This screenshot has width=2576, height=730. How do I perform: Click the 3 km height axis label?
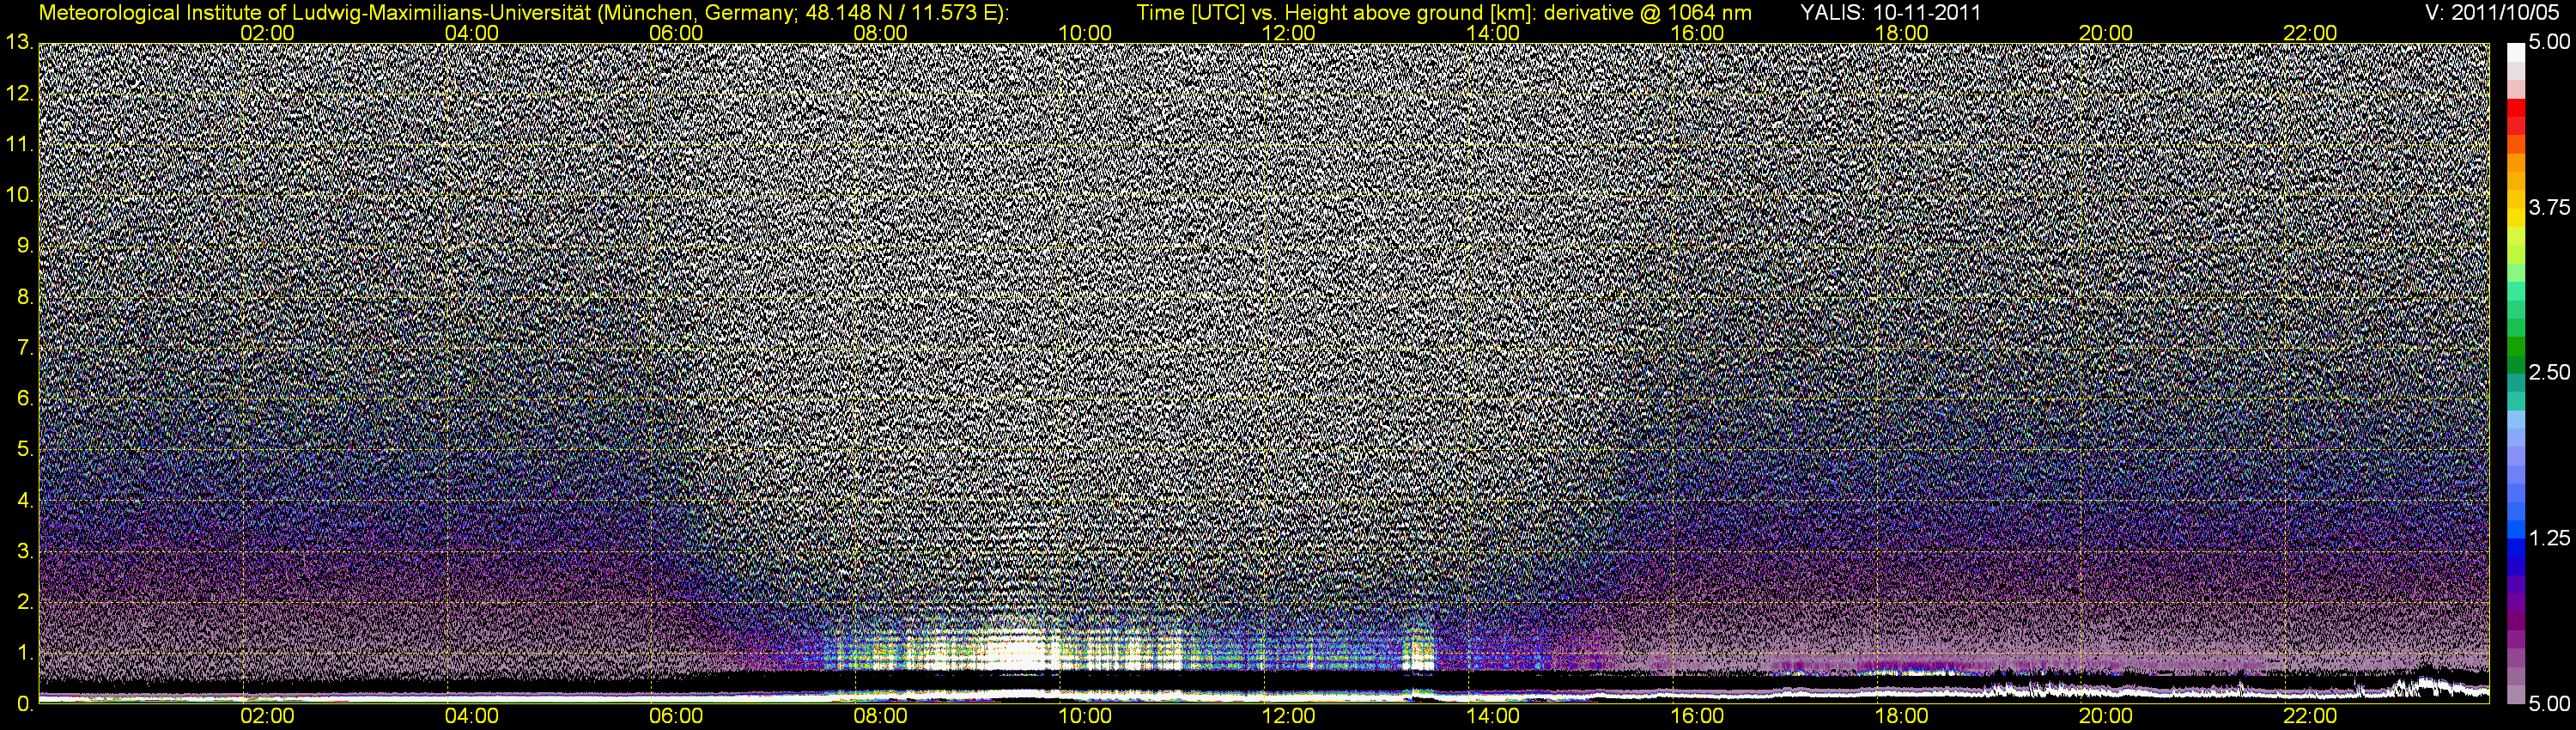[24, 551]
